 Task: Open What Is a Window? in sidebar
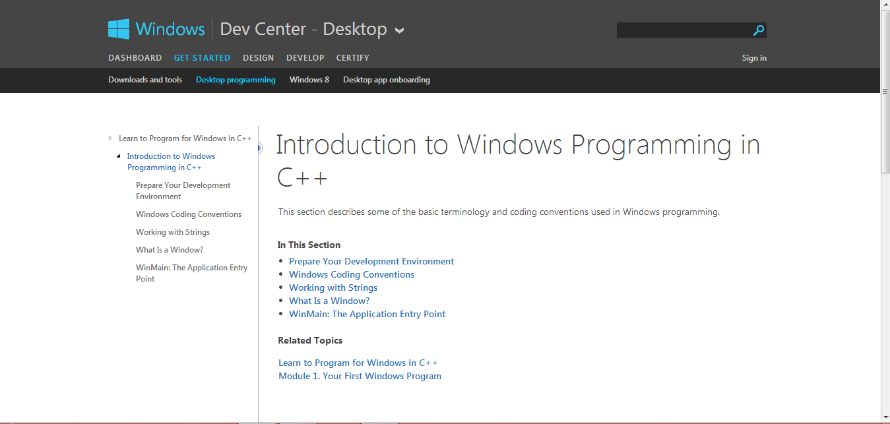point(170,250)
